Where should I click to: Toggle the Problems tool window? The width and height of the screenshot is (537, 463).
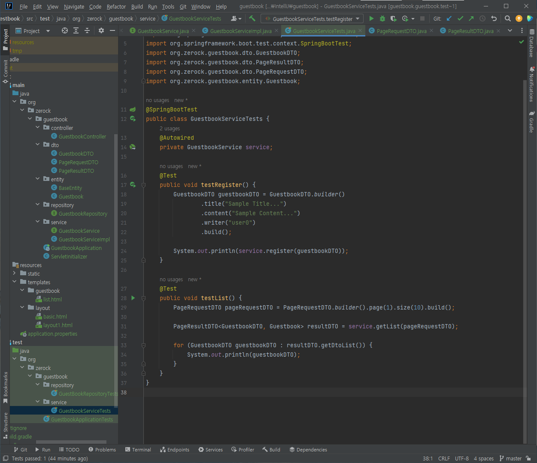tap(102, 450)
